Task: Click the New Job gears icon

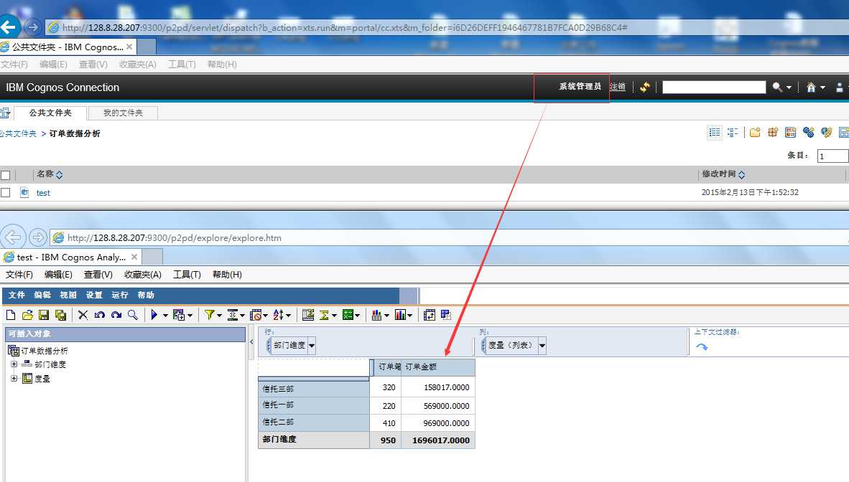Action: point(809,133)
